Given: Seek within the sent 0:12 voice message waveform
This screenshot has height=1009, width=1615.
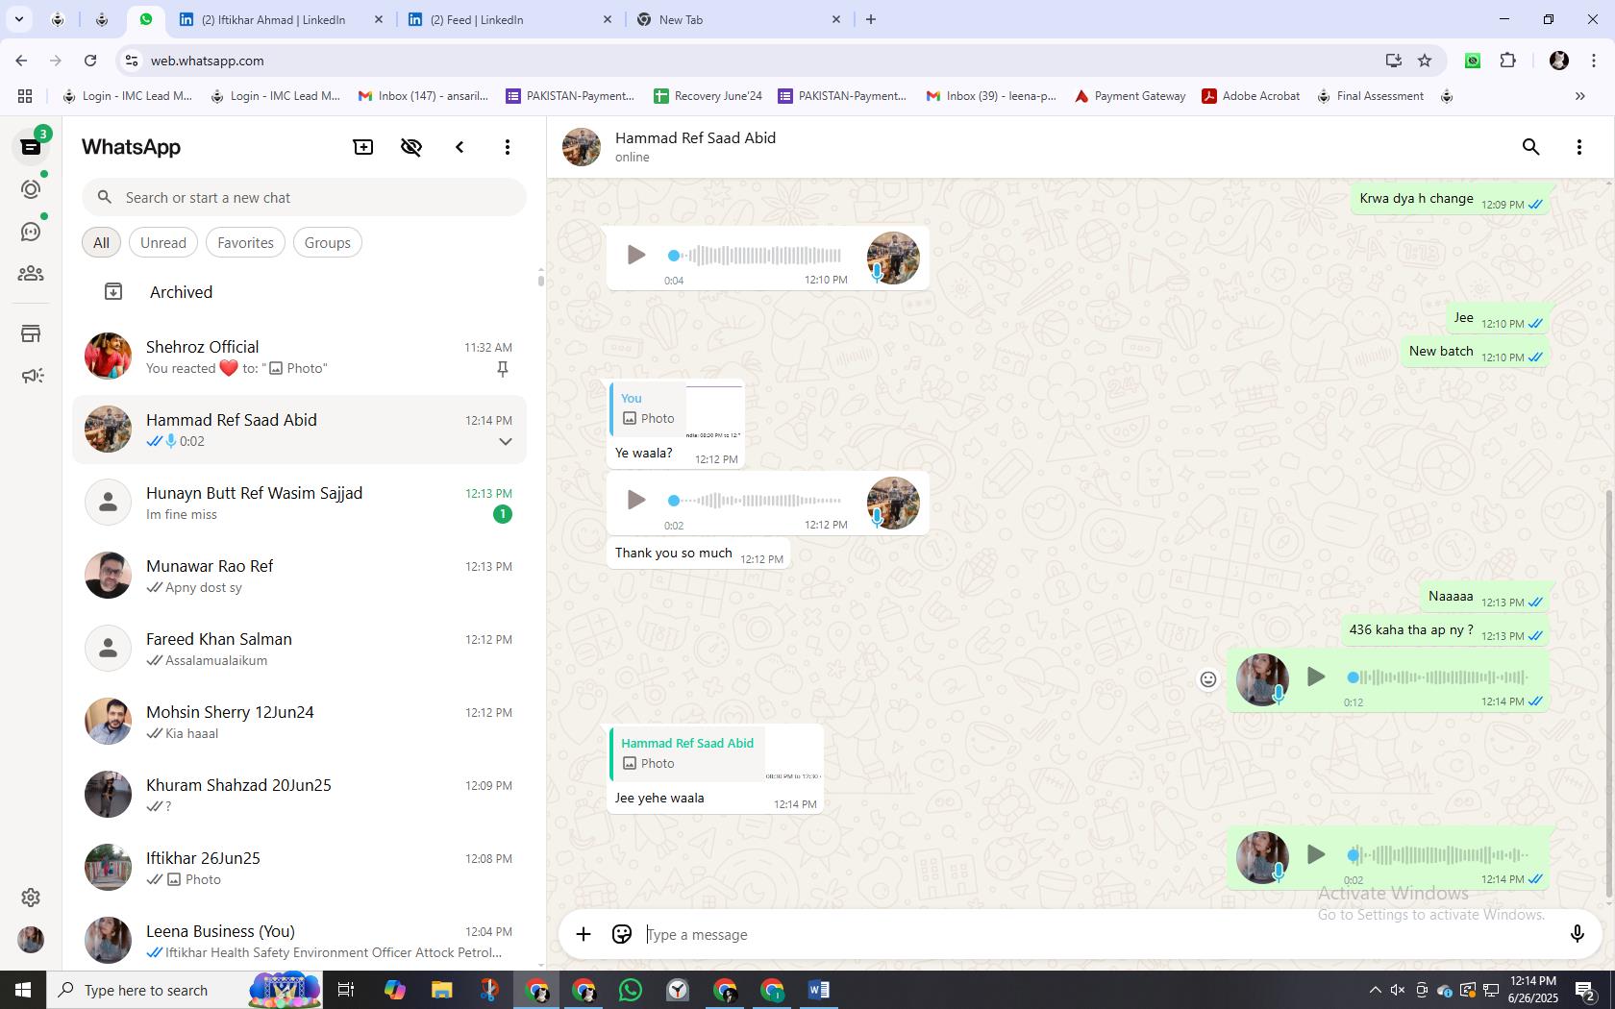Looking at the screenshot, I should tap(1438, 677).
